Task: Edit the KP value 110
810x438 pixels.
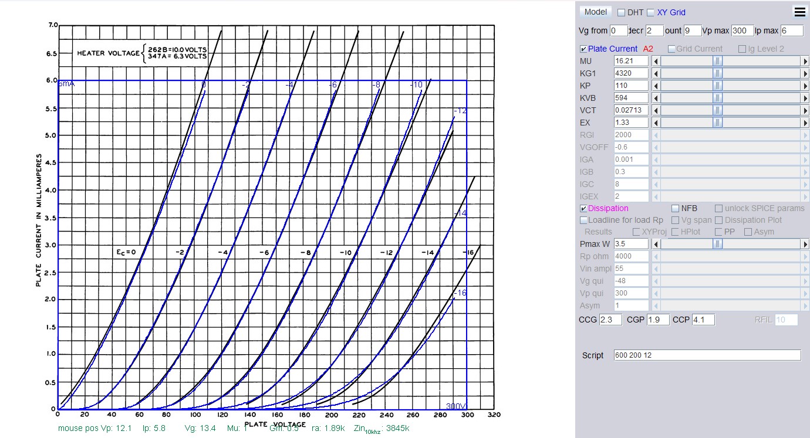Action: point(631,86)
